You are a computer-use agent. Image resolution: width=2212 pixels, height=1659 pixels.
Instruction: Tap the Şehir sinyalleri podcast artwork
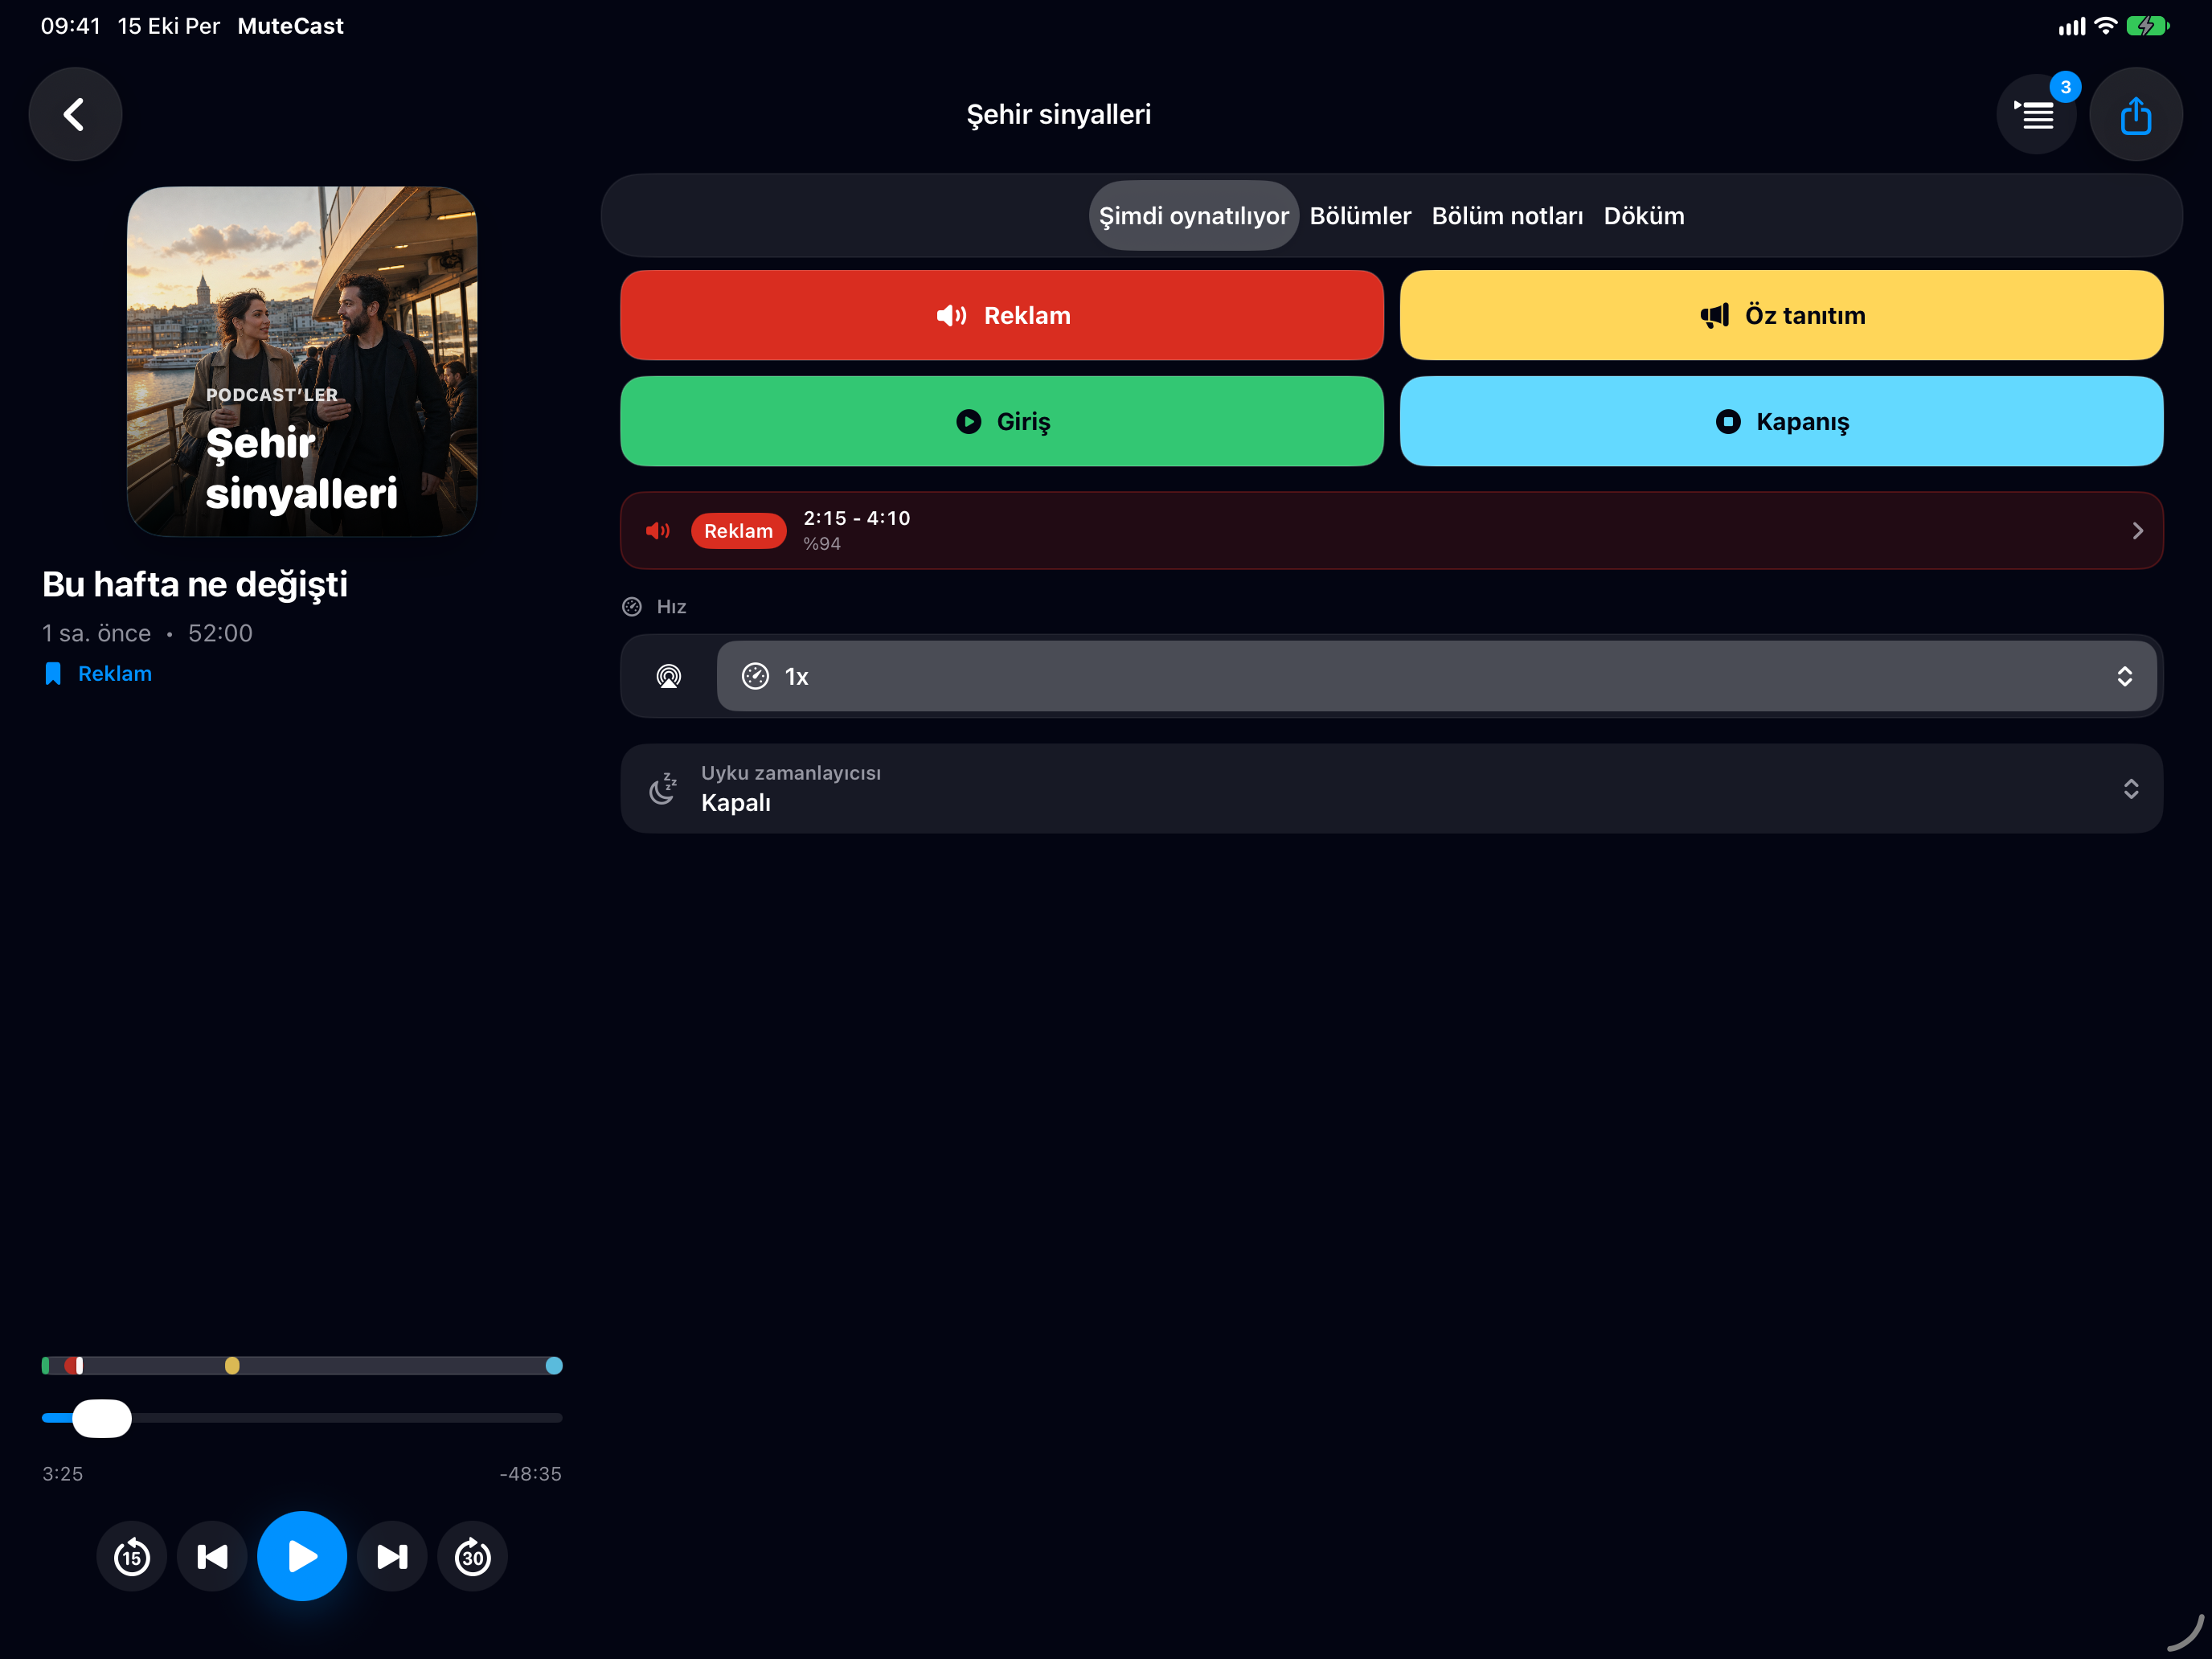pyautogui.click(x=302, y=361)
